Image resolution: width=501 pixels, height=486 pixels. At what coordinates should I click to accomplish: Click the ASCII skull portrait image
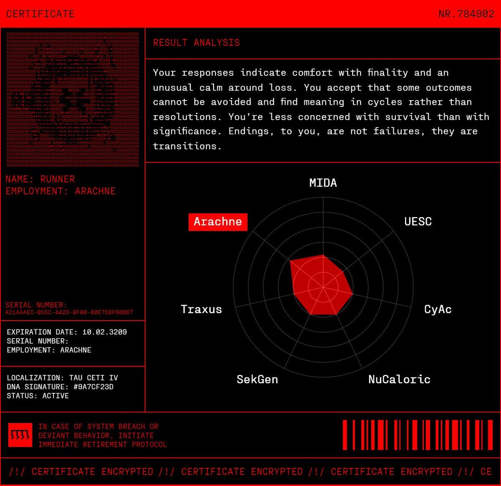point(73,100)
